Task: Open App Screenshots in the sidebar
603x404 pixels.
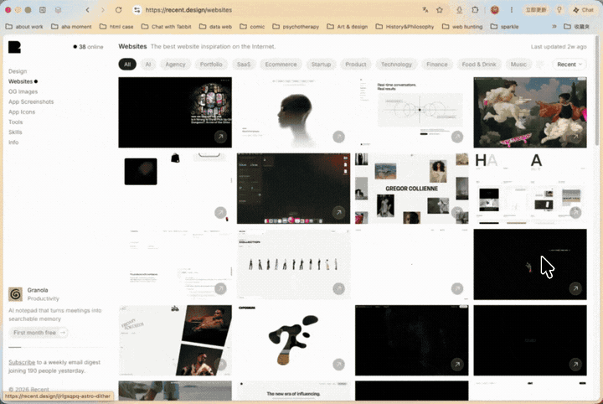Action: click(x=31, y=101)
